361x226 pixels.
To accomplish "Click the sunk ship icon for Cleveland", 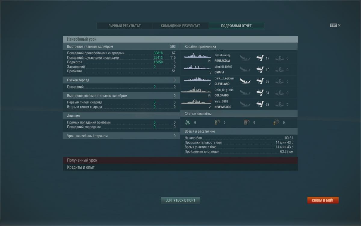I will [245, 81].
